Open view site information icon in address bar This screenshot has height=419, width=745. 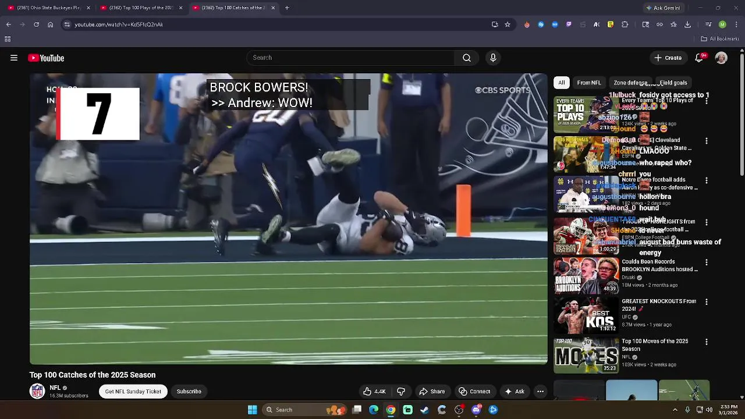pyautogui.click(x=67, y=24)
